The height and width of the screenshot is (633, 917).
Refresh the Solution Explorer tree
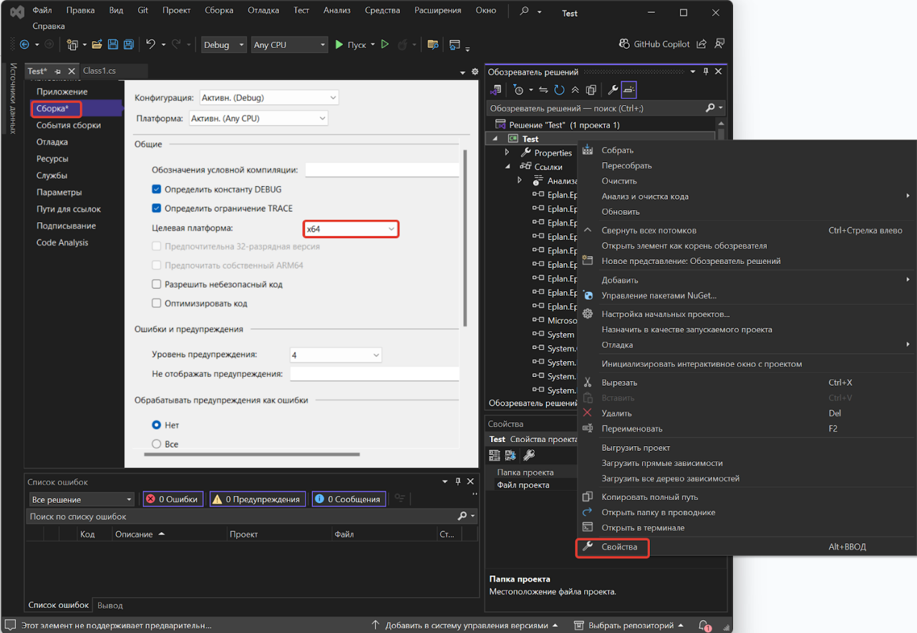558,89
